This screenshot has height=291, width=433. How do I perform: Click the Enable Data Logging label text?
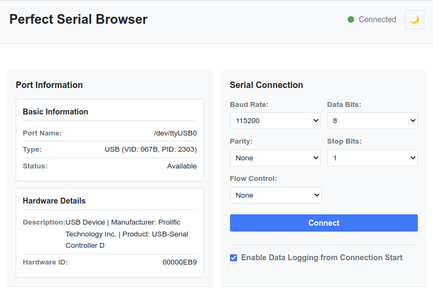(322, 258)
